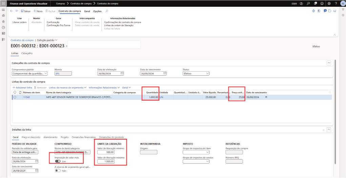Expand Linhas de reserva de orçamento menu
The width and height of the screenshot is (346, 178).
pos(68,87)
